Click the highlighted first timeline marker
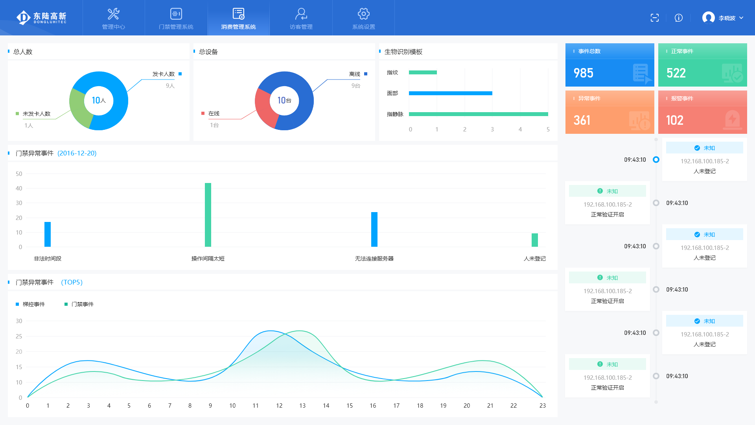The height and width of the screenshot is (425, 755). click(x=656, y=160)
